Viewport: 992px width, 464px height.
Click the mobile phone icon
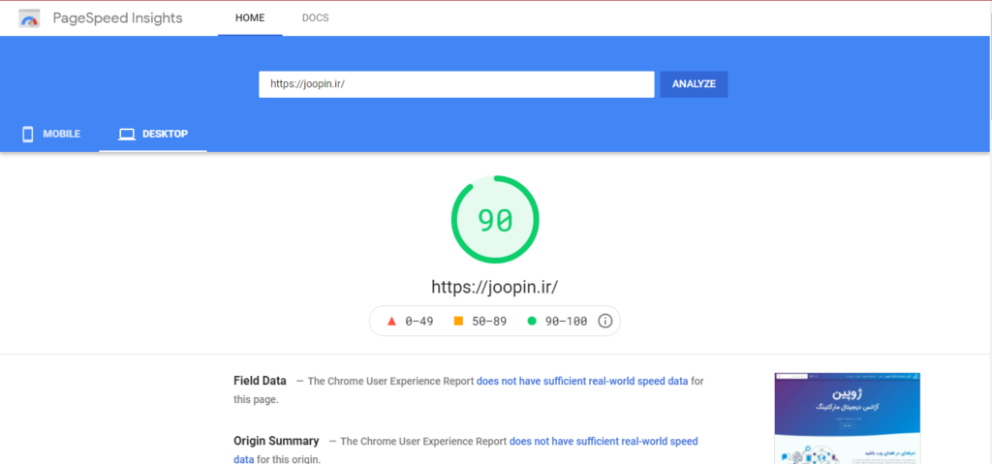pos(28,135)
